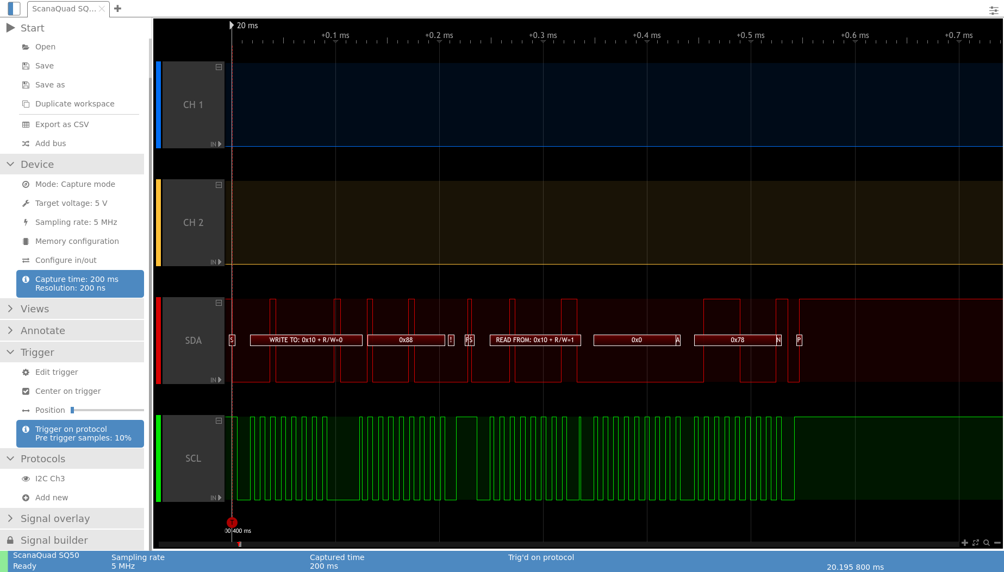Zoom out with the minus icon
This screenshot has width=1004, height=572.
pos(997,543)
